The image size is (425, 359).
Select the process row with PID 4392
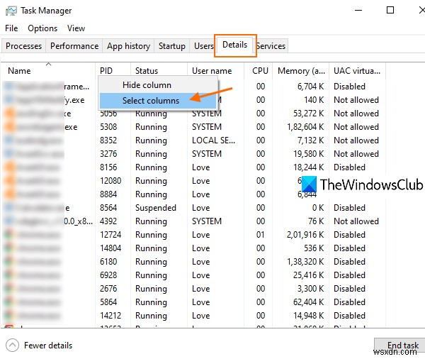(193, 221)
